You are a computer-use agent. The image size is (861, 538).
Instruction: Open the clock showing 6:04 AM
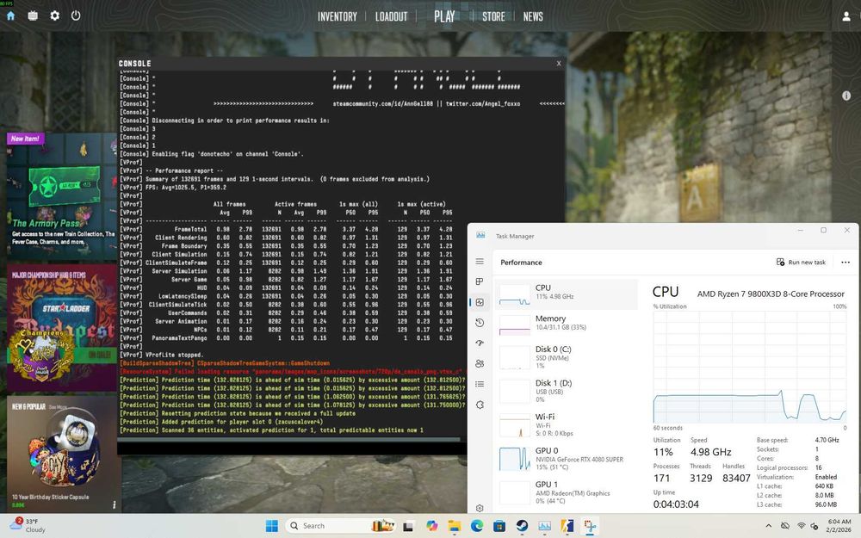point(839,525)
